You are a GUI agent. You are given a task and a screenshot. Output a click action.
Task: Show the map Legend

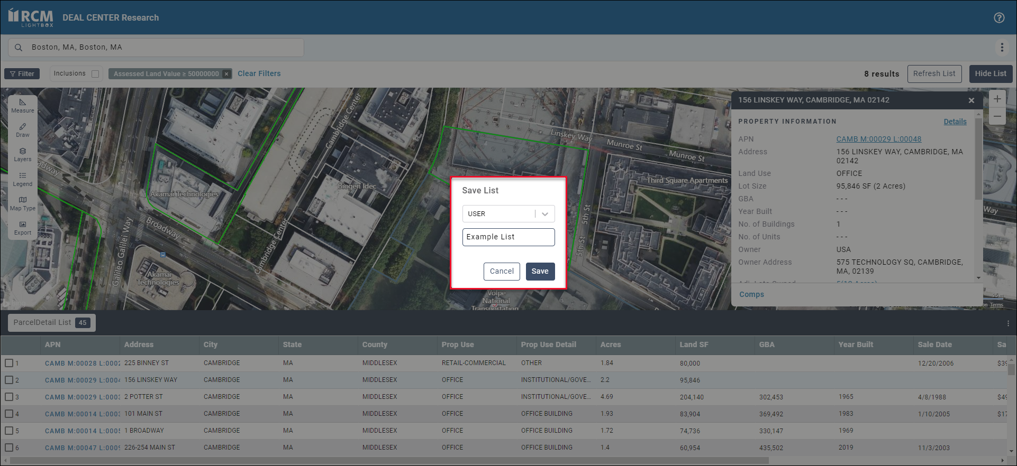pos(22,179)
